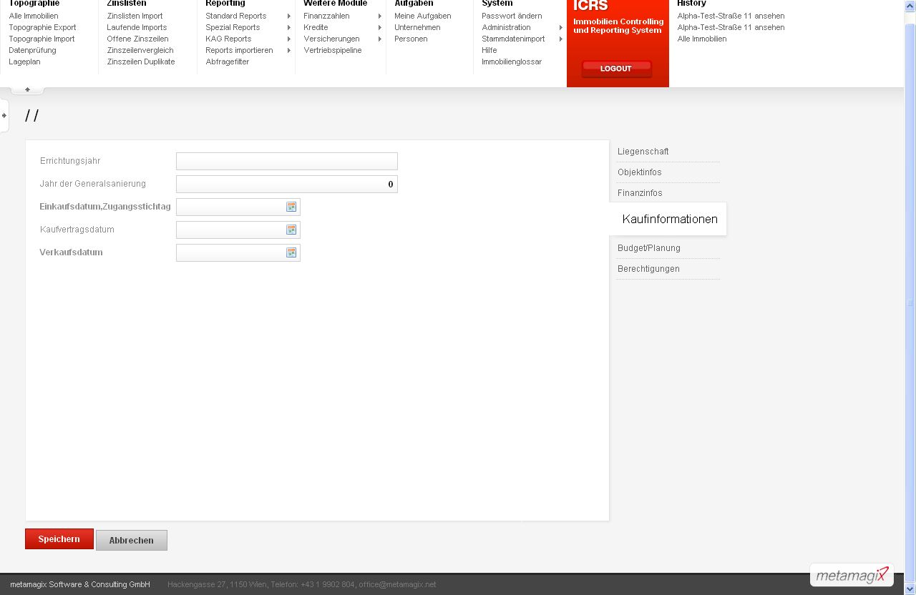Image resolution: width=916 pixels, height=595 pixels.
Task: Open Zinszeilen Duplikate
Action: coord(141,62)
